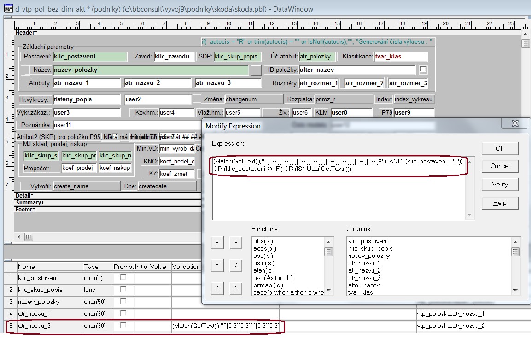Image resolution: width=531 pixels, height=338 pixels.
Task: Toggle Prompt checkbox for nazev_polozky row
Action: (x=123, y=301)
